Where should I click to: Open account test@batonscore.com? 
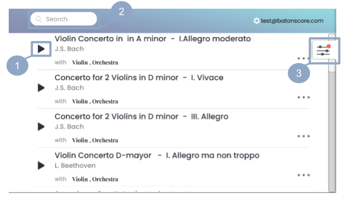tap(292, 21)
